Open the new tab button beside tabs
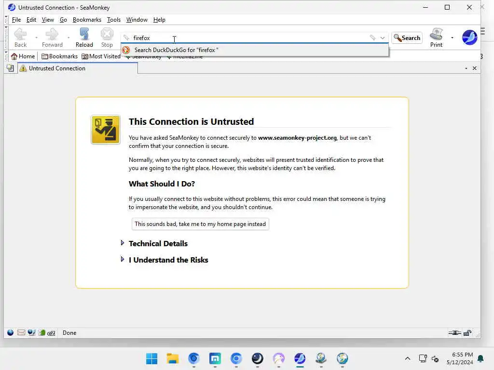Screen dimensions: 494x370 (10, 68)
